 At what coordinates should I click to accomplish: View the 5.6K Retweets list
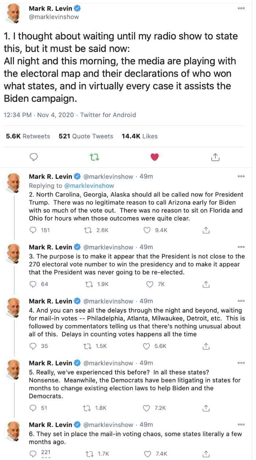pos(28,136)
